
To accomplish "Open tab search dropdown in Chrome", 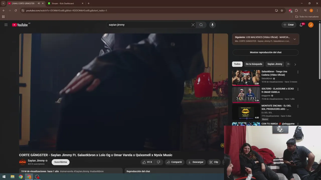I will (x=3, y=3).
